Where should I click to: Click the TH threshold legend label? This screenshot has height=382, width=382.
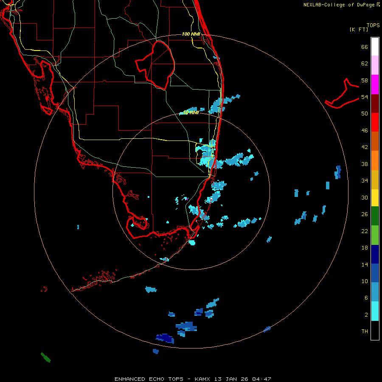(365, 331)
